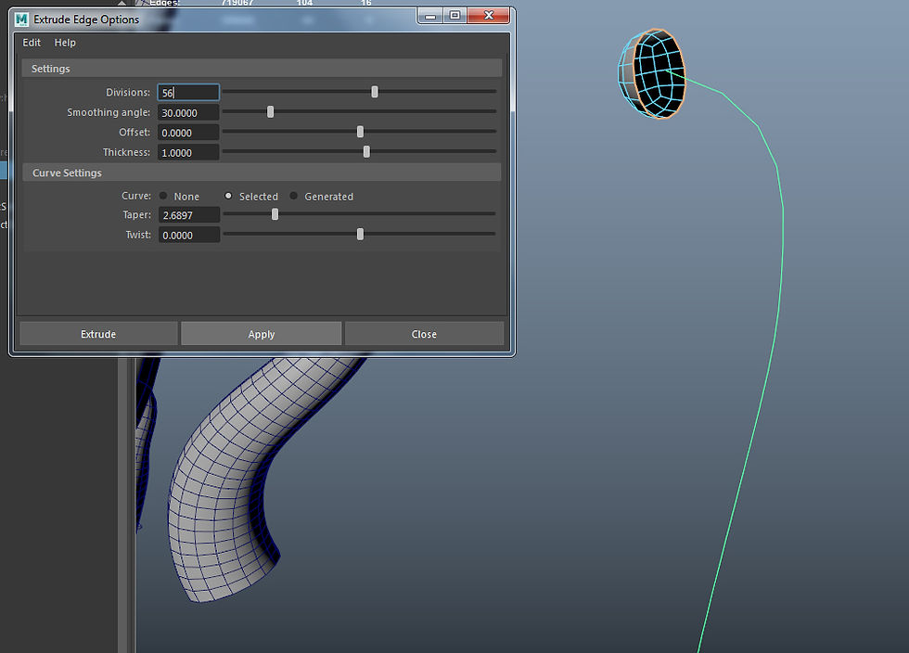
Task: Select the Selected curve radio button
Action: click(x=228, y=196)
